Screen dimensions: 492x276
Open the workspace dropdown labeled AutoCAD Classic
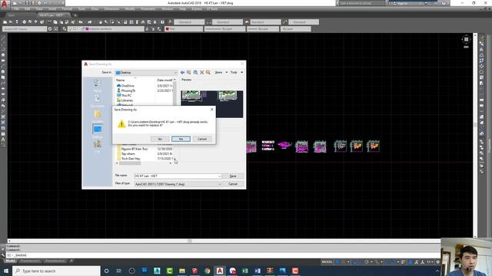coord(25,29)
